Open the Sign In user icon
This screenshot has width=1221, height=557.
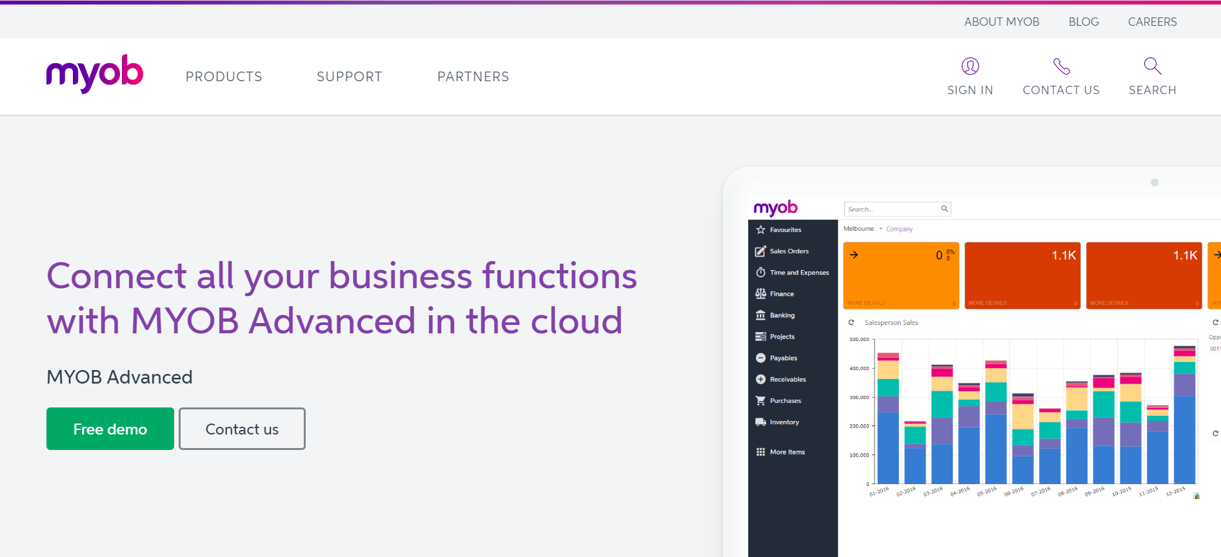(x=970, y=66)
